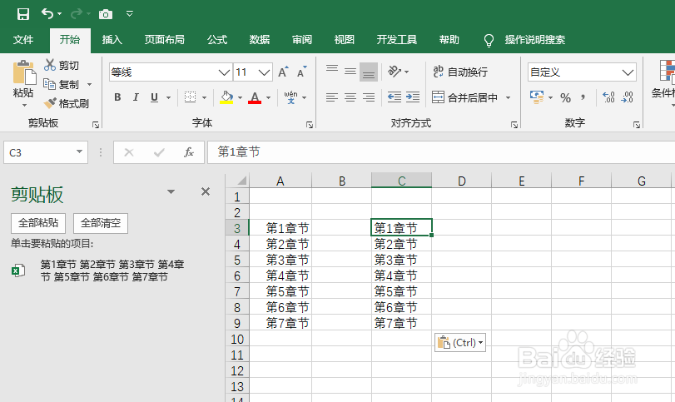This screenshot has width=675, height=402.
Task: Increase decimal places
Action: (x=608, y=97)
